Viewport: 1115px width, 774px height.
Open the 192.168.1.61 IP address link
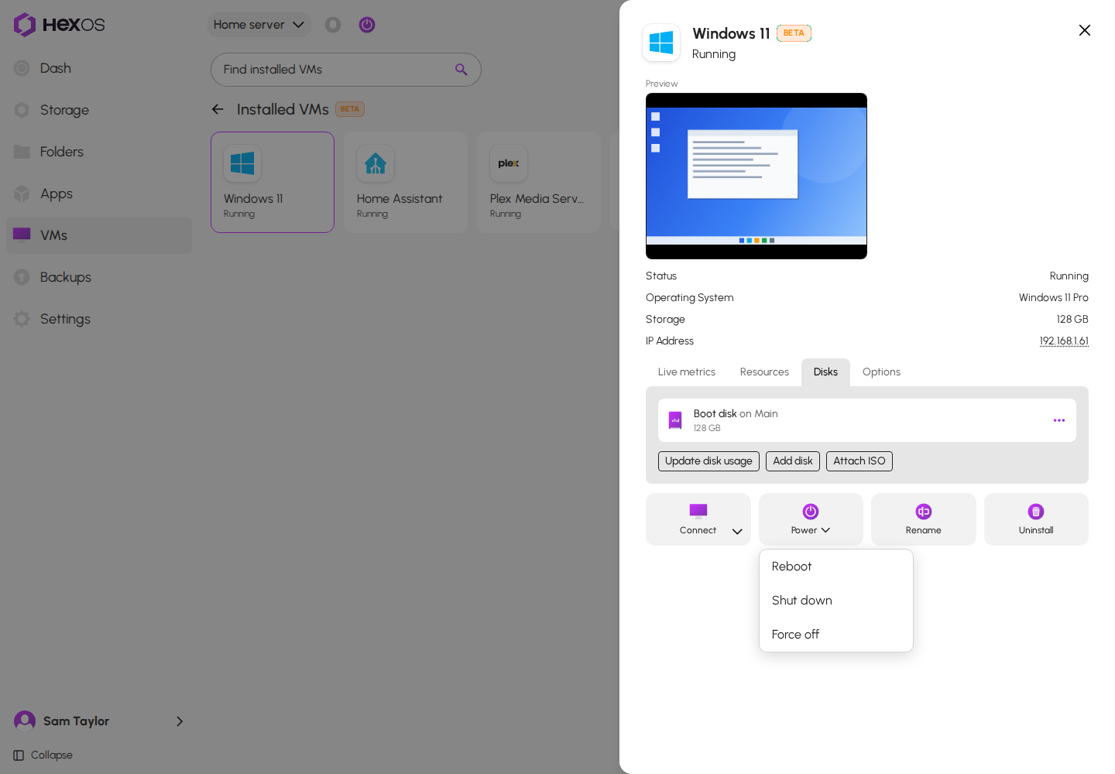1064,341
